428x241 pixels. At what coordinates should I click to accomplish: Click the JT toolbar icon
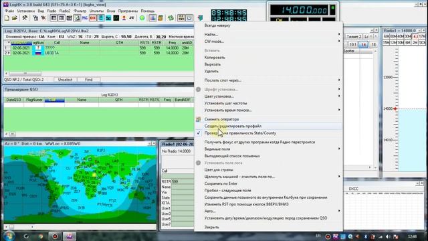tap(132, 18)
